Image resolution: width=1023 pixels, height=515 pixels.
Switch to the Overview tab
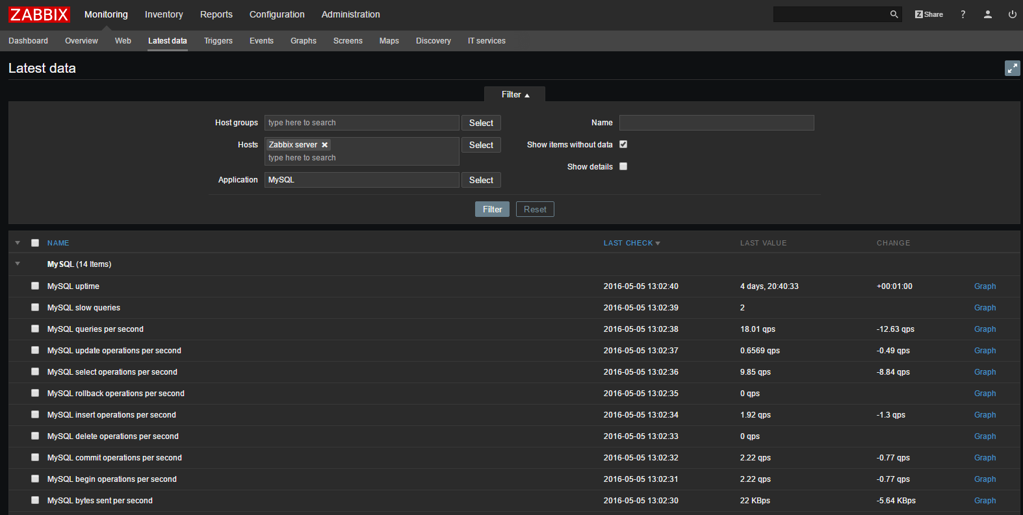tap(81, 41)
